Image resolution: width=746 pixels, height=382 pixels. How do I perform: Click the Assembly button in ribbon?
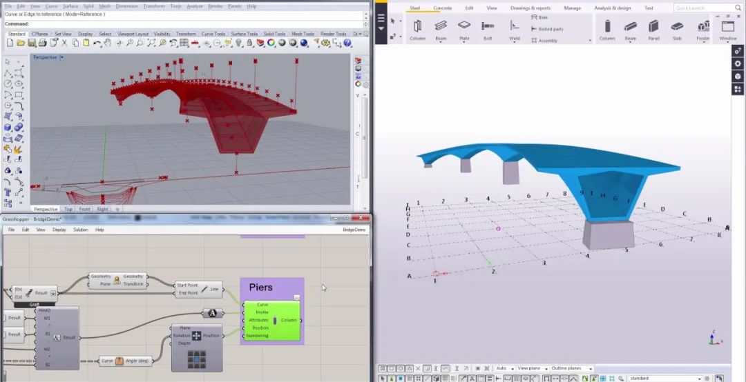[x=547, y=41]
